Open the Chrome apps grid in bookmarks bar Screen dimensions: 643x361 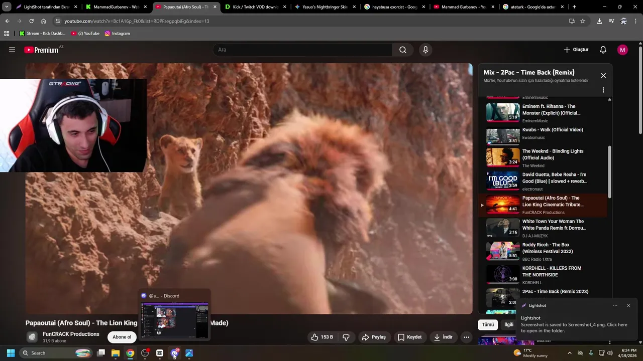pos(7,33)
